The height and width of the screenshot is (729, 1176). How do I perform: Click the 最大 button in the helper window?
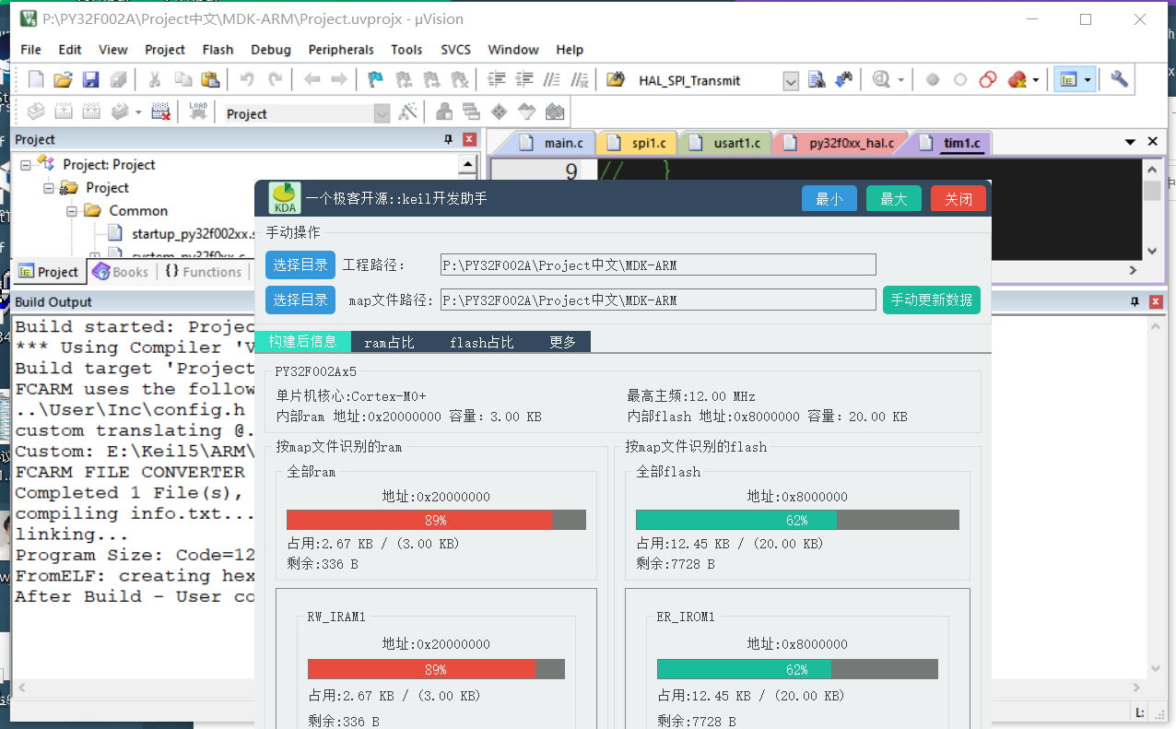coord(894,199)
